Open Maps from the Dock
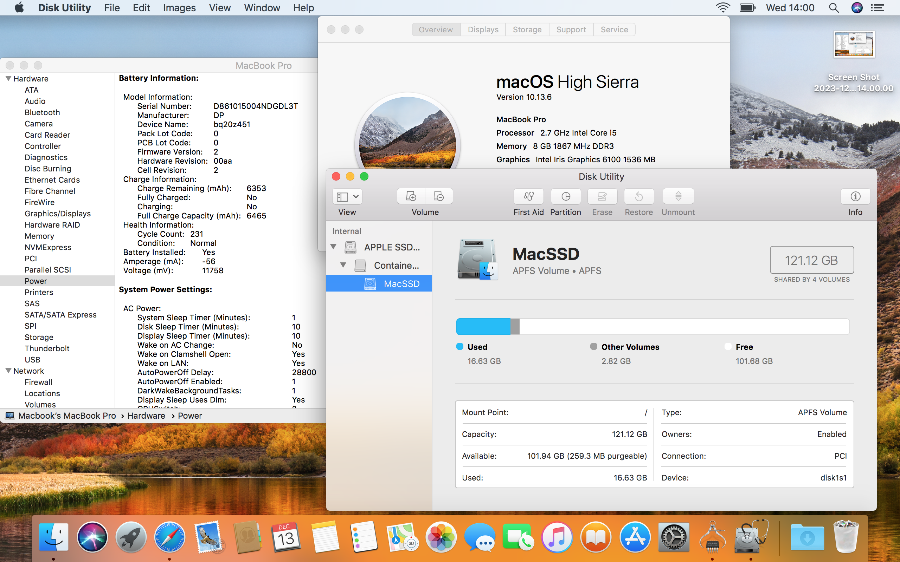Image resolution: width=900 pixels, height=562 pixels. click(402, 537)
